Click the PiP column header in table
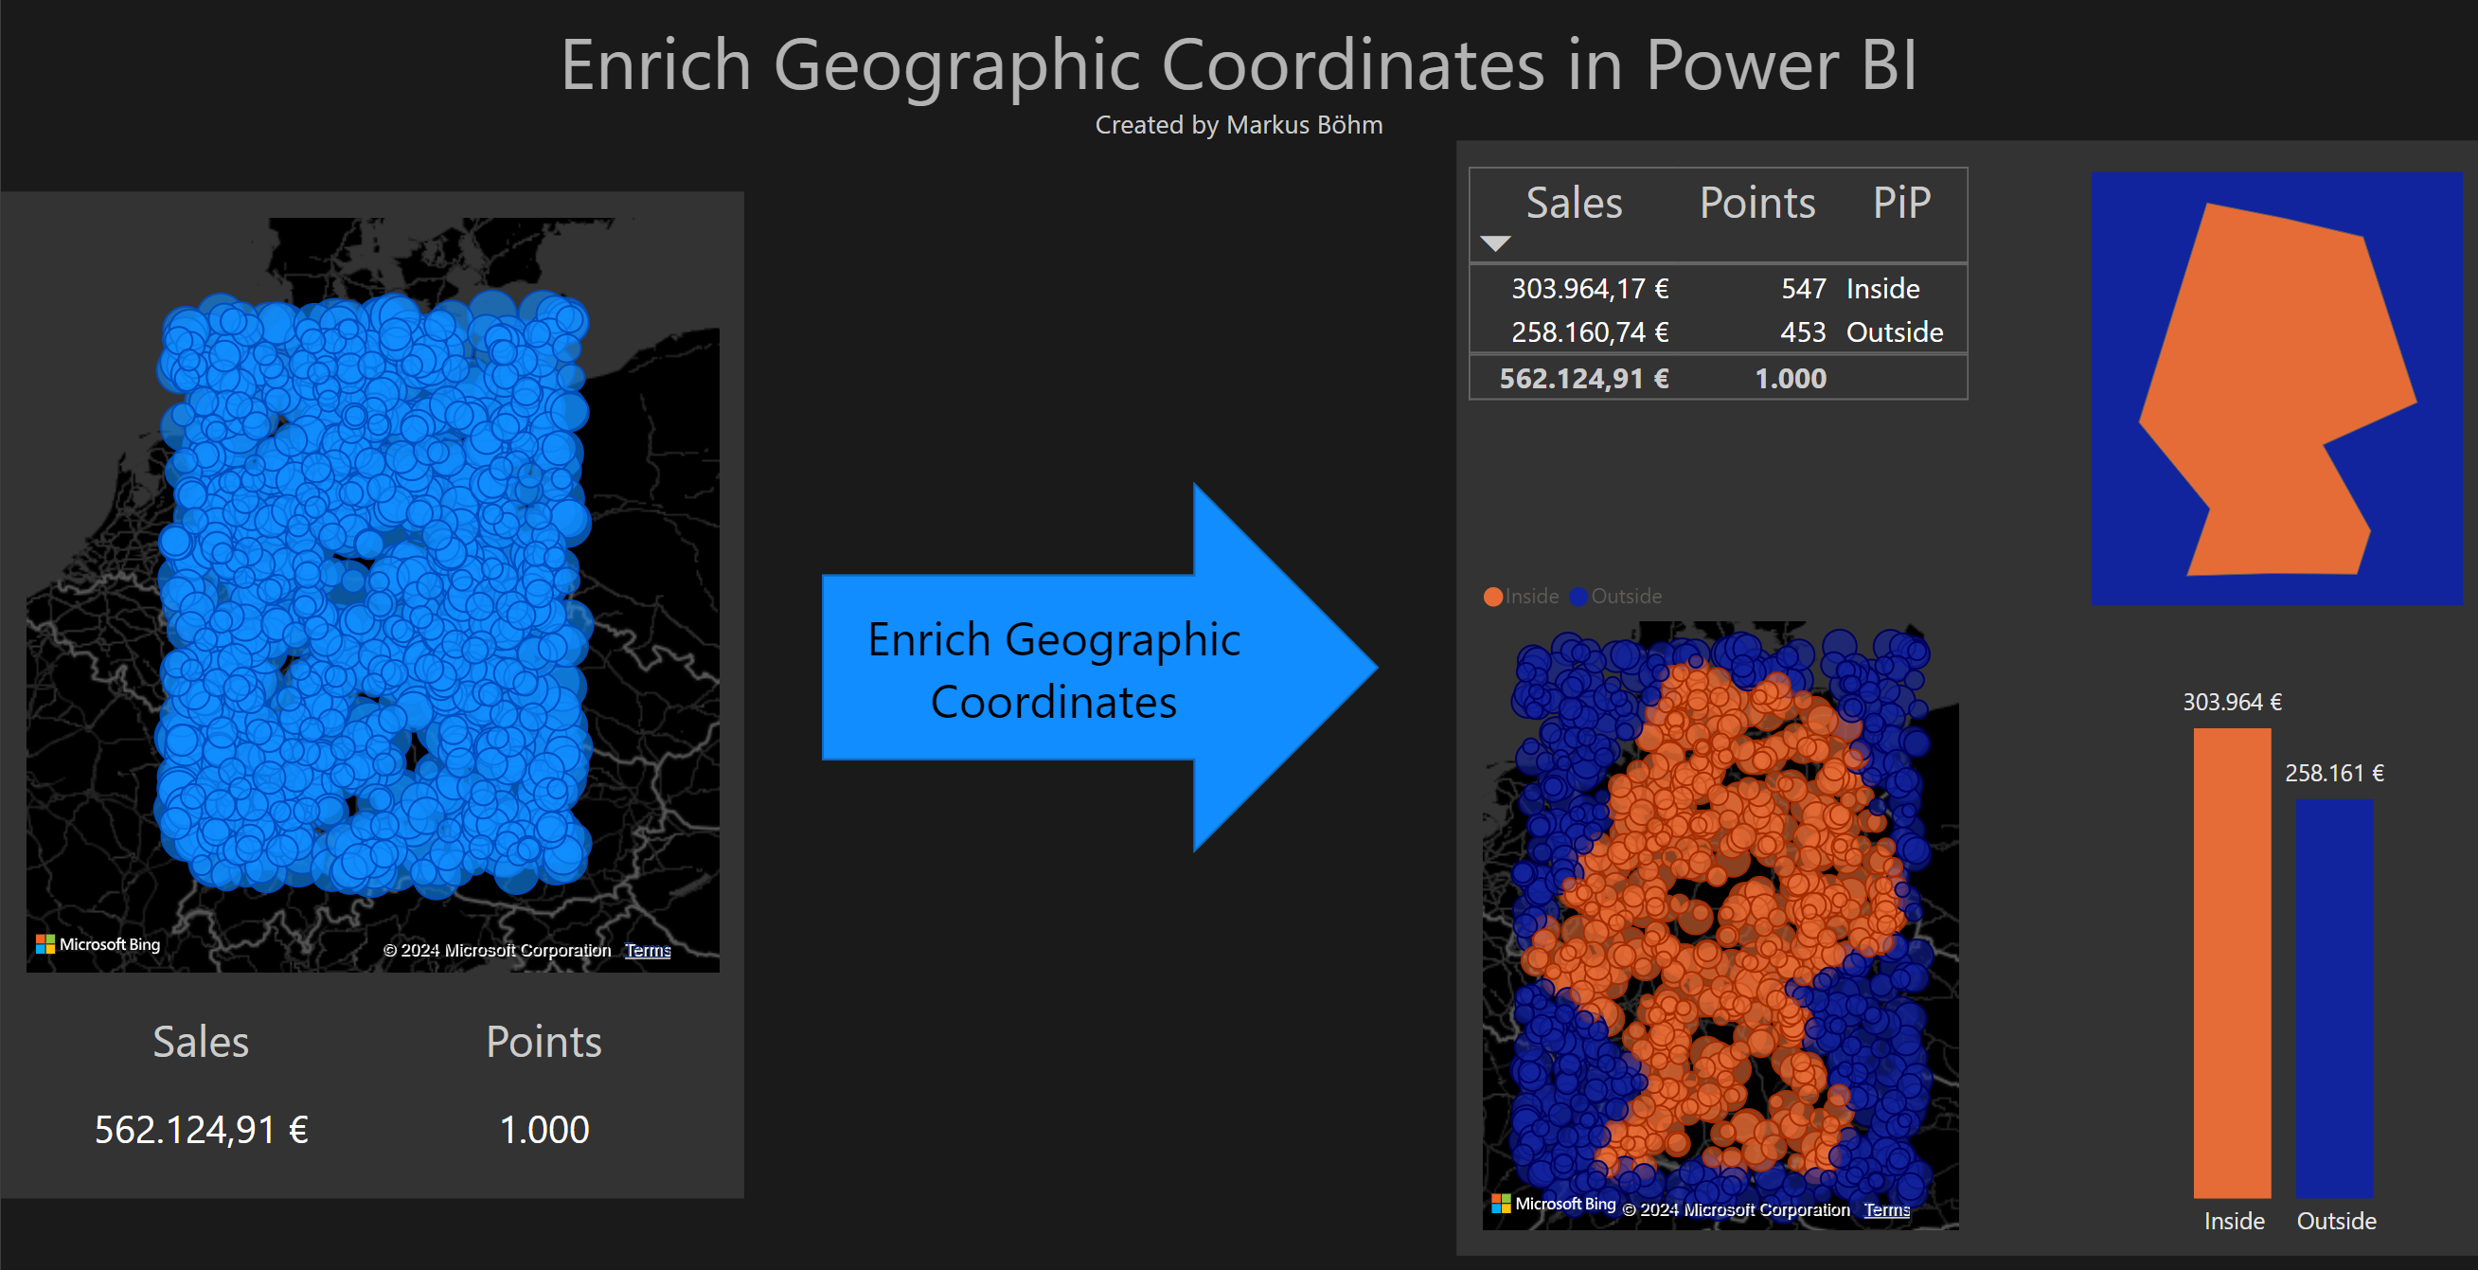2478x1270 pixels. (x=1901, y=203)
